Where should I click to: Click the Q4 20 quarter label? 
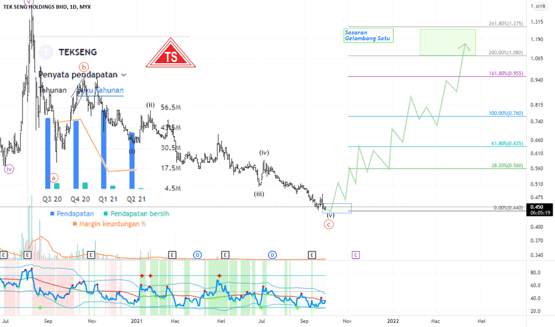pyautogui.click(x=80, y=199)
